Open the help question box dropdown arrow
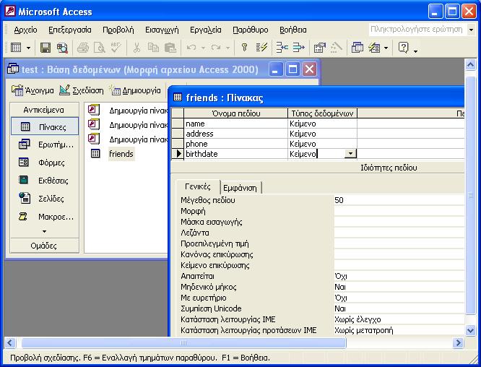 [x=471, y=30]
